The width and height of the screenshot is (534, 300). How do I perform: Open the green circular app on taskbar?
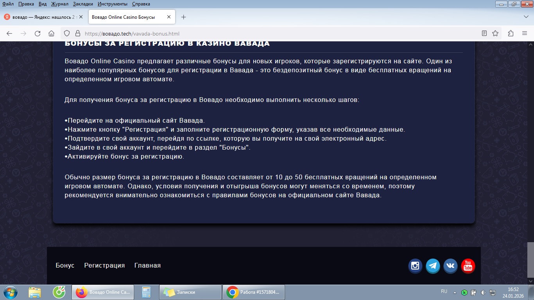[59, 292]
